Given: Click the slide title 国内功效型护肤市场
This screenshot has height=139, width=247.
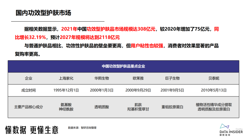Looking at the screenshot, I should [43, 13].
